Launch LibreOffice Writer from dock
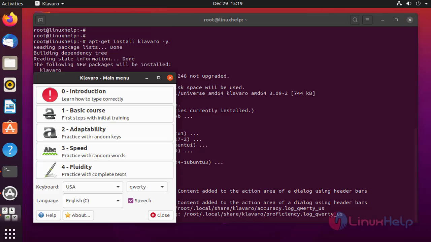Screen dimensions: 431x242 [10, 107]
